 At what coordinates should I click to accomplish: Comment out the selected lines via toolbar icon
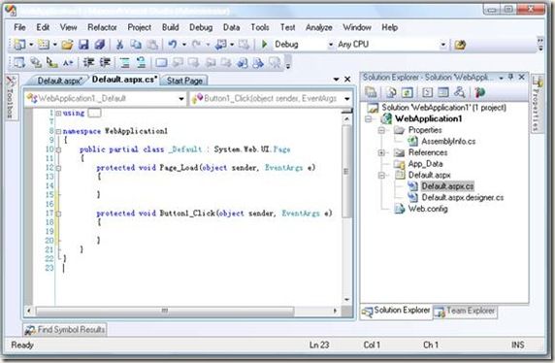point(124,63)
